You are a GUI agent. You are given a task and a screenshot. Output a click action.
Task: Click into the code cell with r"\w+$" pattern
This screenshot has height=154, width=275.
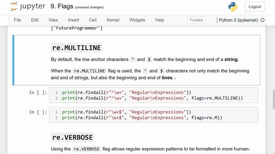pos(153,115)
